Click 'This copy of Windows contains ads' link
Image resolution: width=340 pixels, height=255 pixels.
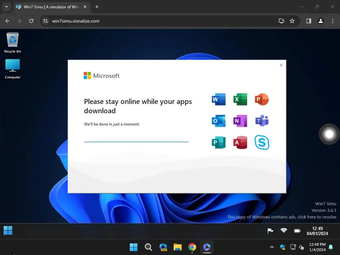click(x=282, y=217)
